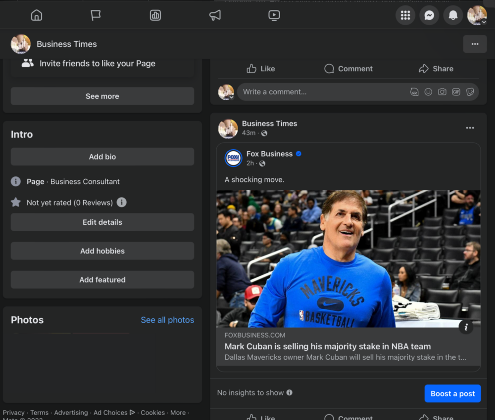Open the Privacy footer link
The width and height of the screenshot is (495, 420).
tap(13, 413)
